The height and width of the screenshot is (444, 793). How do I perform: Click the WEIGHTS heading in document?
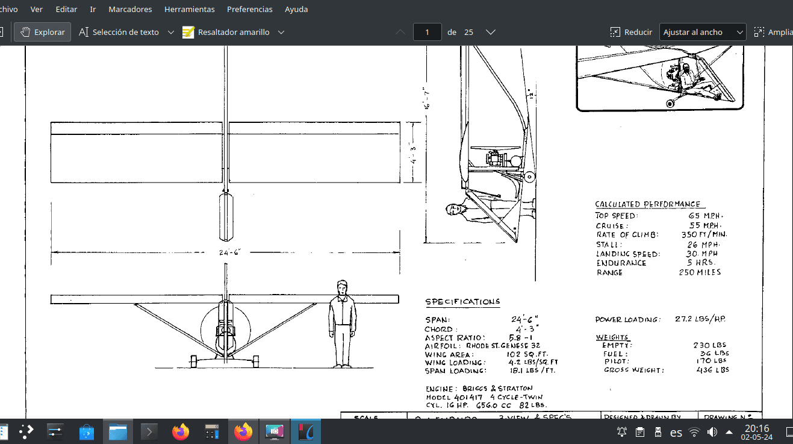click(612, 337)
